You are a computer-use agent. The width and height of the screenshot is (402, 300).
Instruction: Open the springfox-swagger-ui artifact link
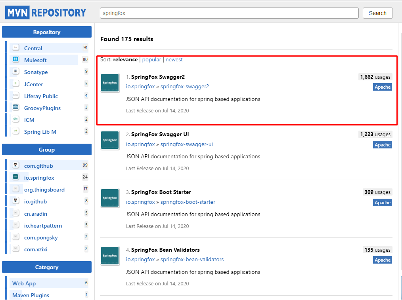point(187,144)
